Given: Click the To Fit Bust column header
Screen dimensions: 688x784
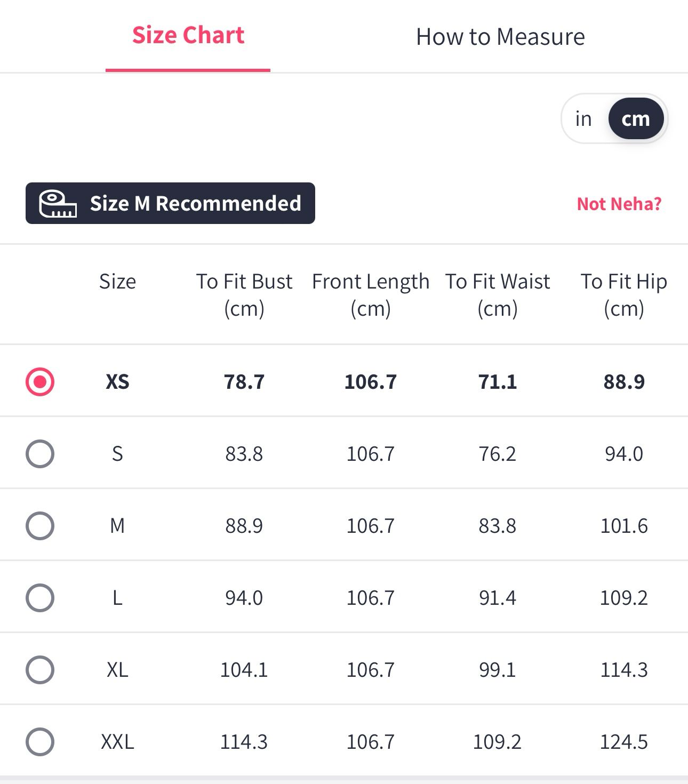Looking at the screenshot, I should (244, 294).
